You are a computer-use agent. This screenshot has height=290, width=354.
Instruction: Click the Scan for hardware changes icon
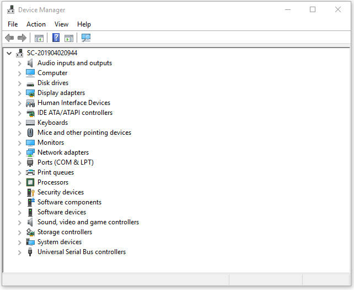(86, 38)
